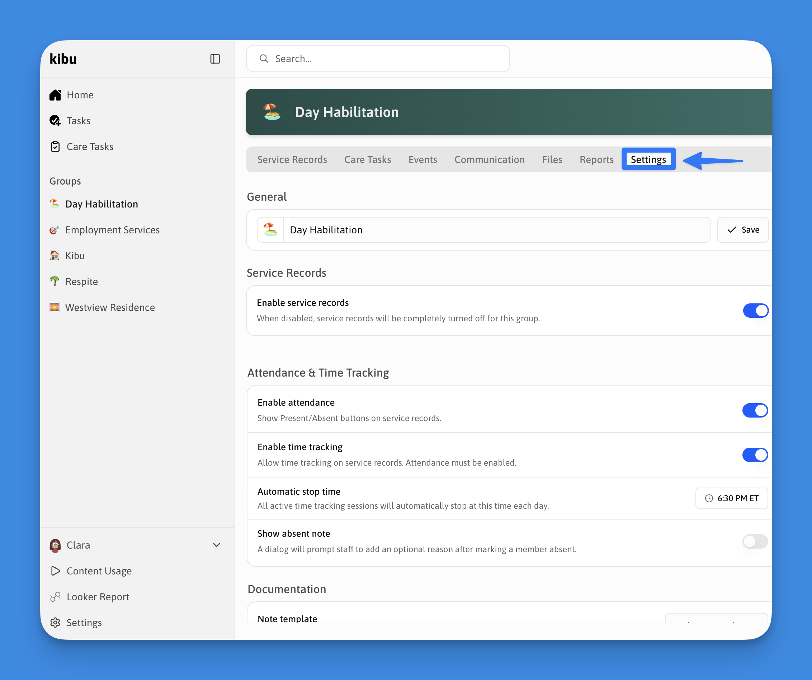
Task: Click the Westview Residence sunset icon
Action: point(55,307)
